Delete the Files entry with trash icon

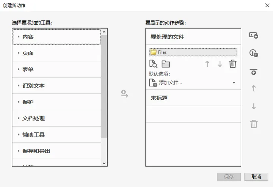tap(232, 64)
